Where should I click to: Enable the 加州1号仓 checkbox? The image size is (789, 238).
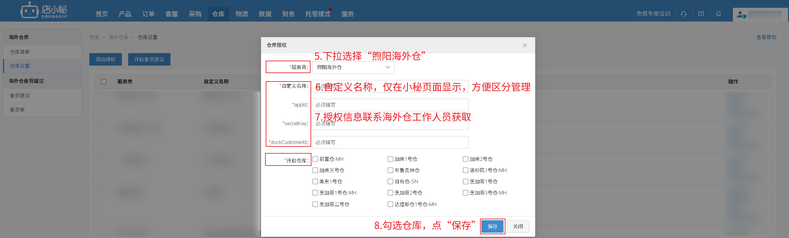(390, 159)
